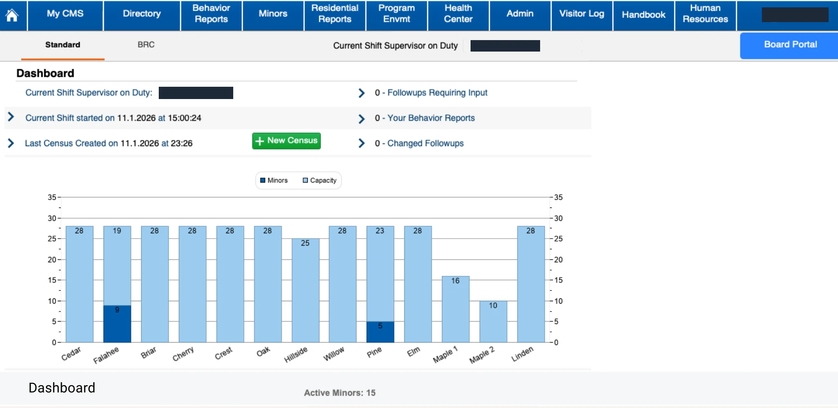The image size is (838, 408).
Task: Click the Elm axis label
Action: point(413,352)
